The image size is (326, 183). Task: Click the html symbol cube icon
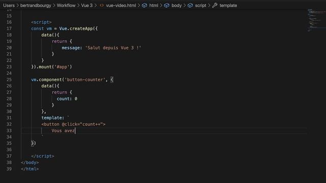click(x=145, y=6)
